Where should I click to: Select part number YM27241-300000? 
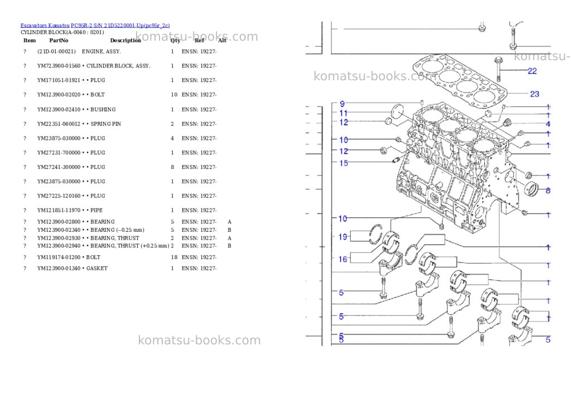tap(59, 167)
